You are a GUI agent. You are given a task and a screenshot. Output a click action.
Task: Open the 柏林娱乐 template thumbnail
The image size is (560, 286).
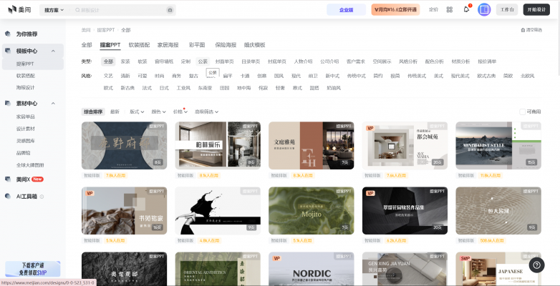218,145
